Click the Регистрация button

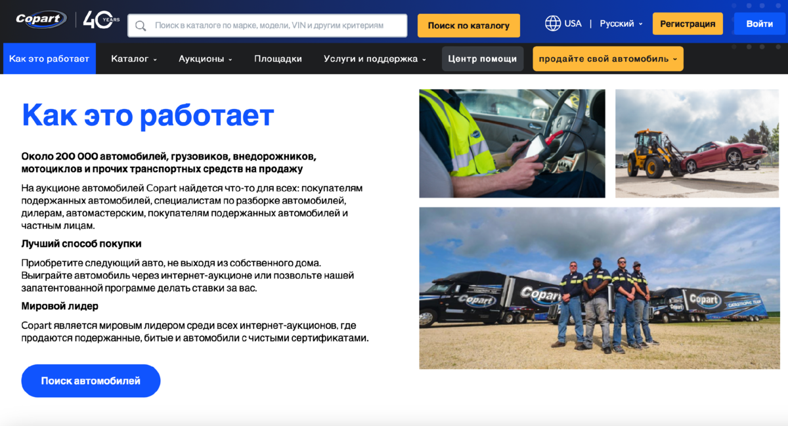688,24
